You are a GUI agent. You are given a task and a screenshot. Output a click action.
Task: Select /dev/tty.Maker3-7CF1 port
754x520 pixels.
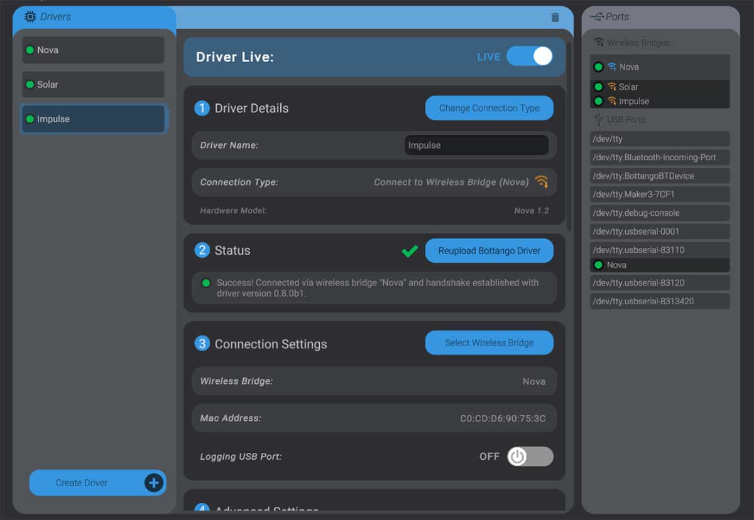660,194
